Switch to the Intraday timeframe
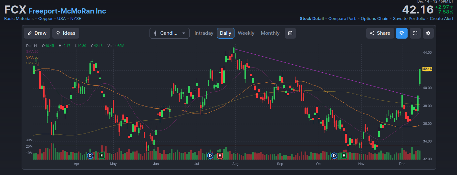This screenshot has width=457, height=175. point(204,33)
